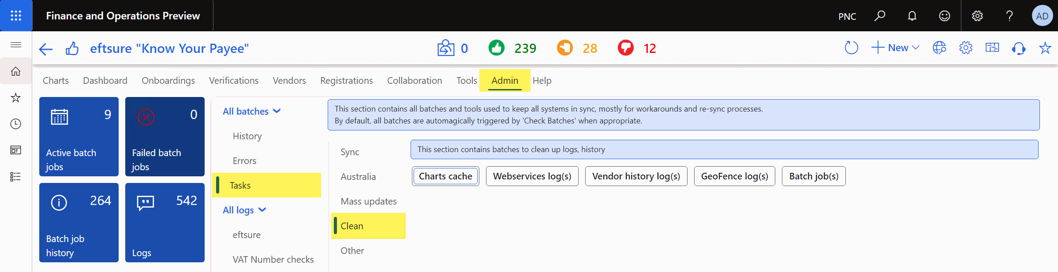This screenshot has width=1058, height=272.
Task: Send feedback via smiley icon
Action: coord(944,16)
